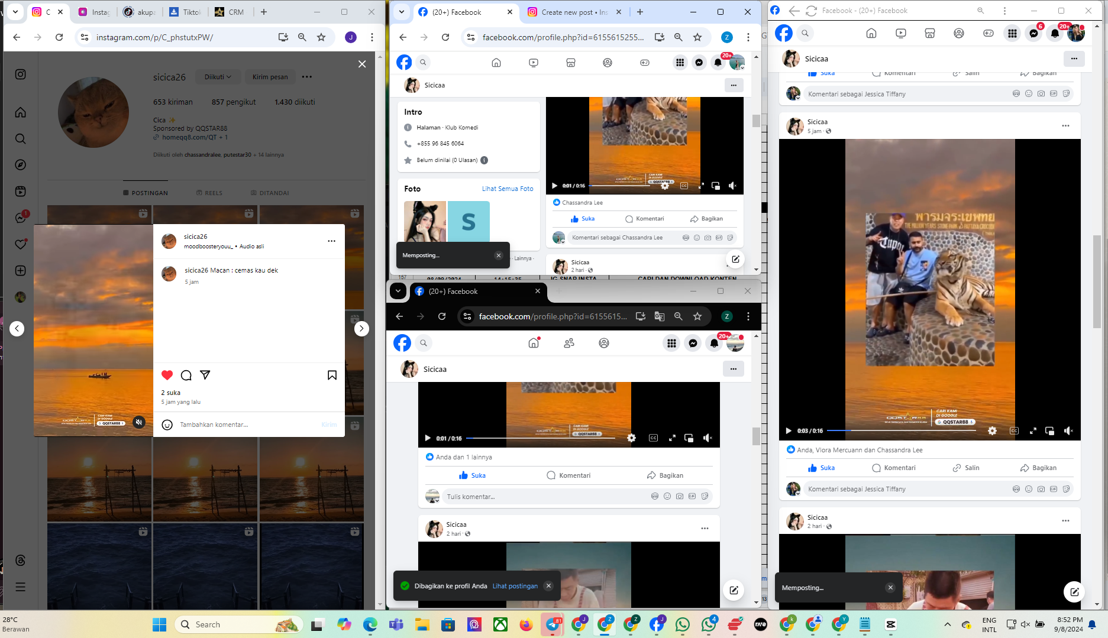Viewport: 1108px width, 638px height.
Task: Switch to Tiktok browser tab
Action: pos(185,12)
